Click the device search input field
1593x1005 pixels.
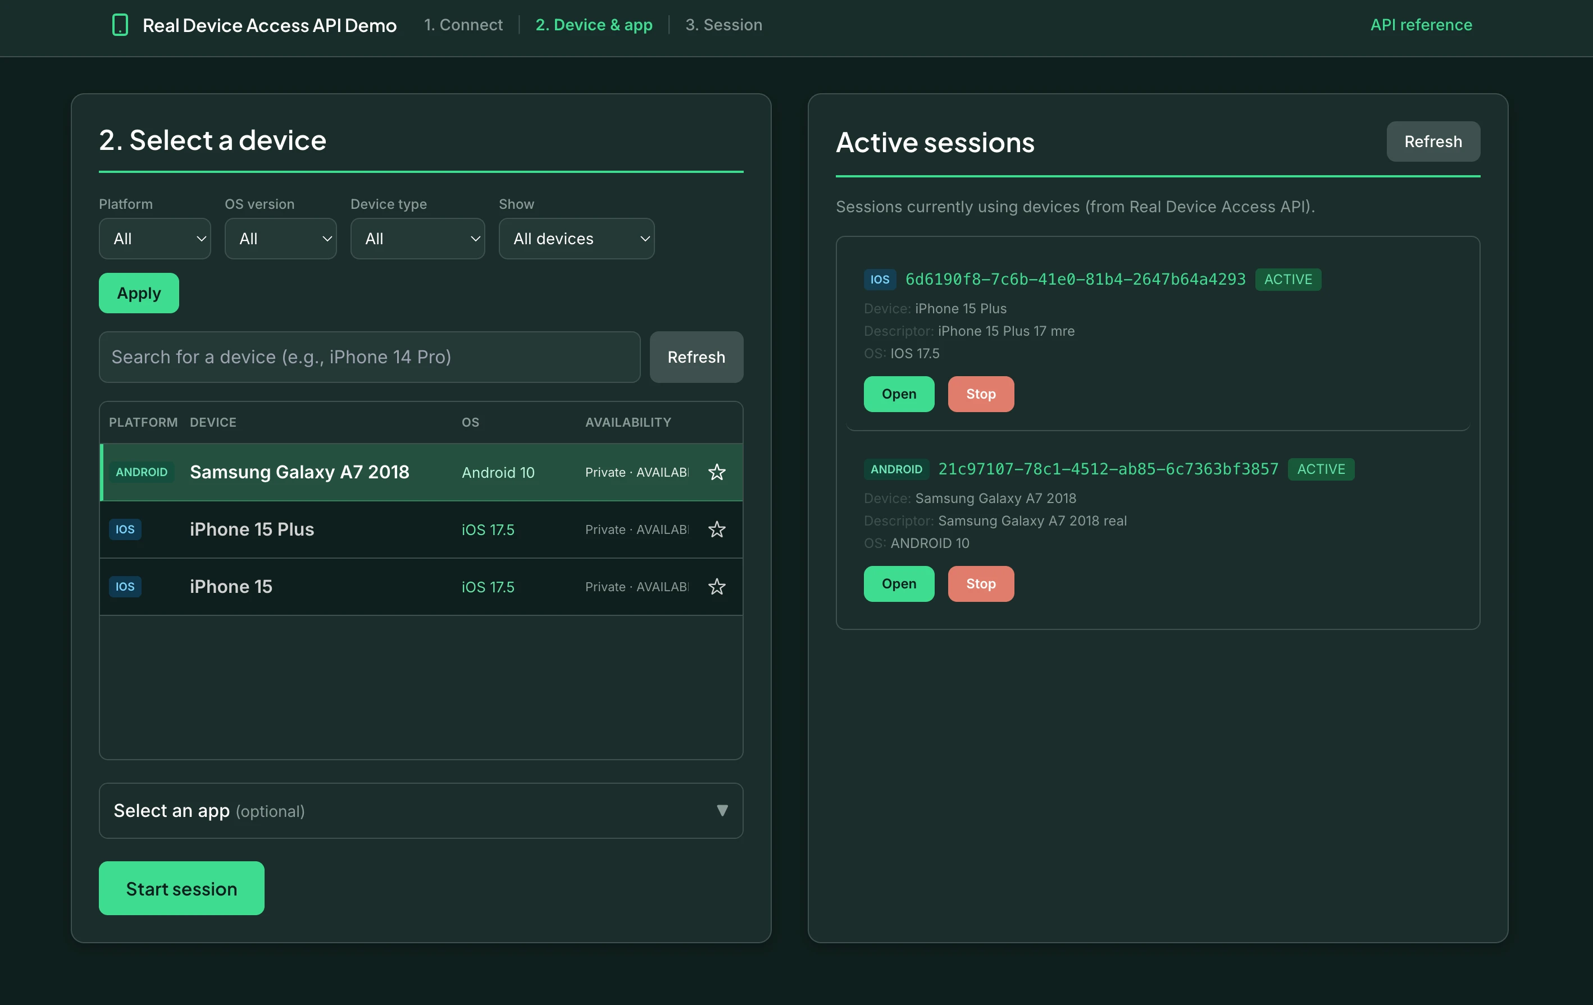pyautogui.click(x=369, y=357)
